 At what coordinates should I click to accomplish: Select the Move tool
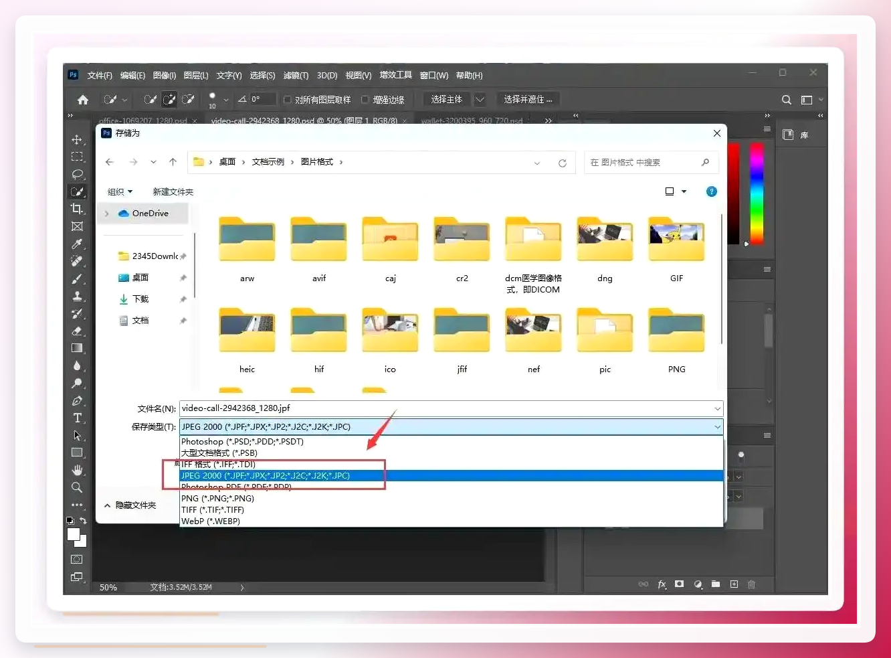(x=77, y=139)
